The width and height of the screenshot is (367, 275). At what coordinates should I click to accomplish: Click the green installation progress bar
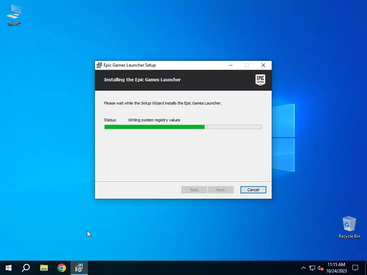coord(183,127)
